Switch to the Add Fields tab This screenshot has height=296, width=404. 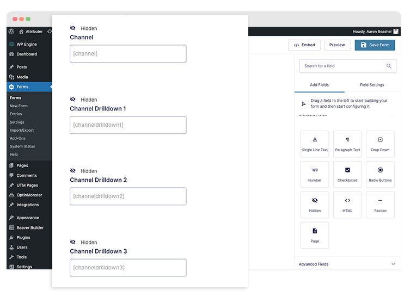coord(319,85)
